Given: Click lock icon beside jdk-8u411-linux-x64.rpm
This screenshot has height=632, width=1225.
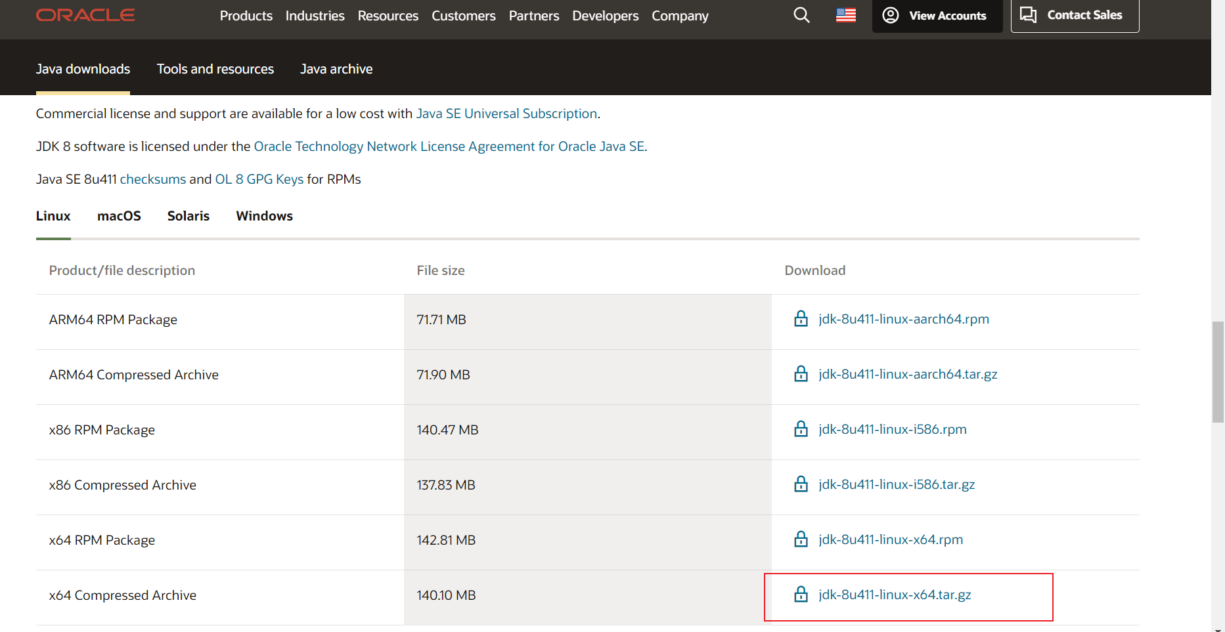Looking at the screenshot, I should pyautogui.click(x=801, y=539).
